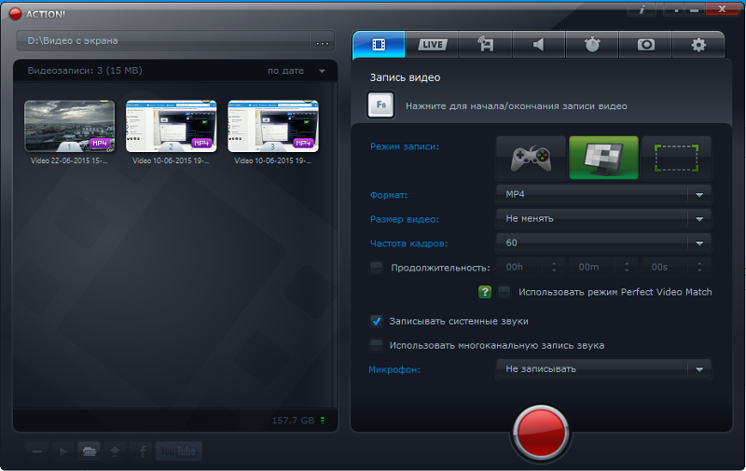Switch to the LIVE streaming tab
Image resolution: width=746 pixels, height=471 pixels.
pos(432,45)
